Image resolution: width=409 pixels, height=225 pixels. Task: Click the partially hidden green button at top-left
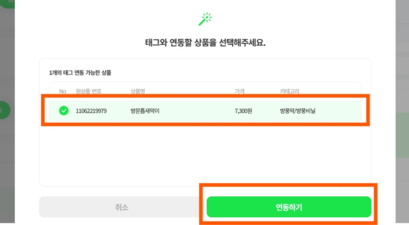7,2
